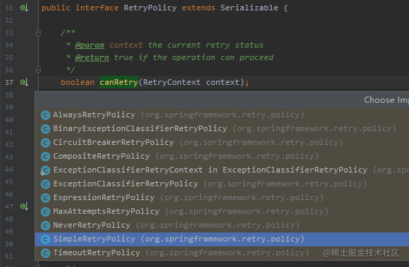Select MaxAttemptsRetryPolicy implementation
This screenshot has height=267, width=409.
point(222,212)
